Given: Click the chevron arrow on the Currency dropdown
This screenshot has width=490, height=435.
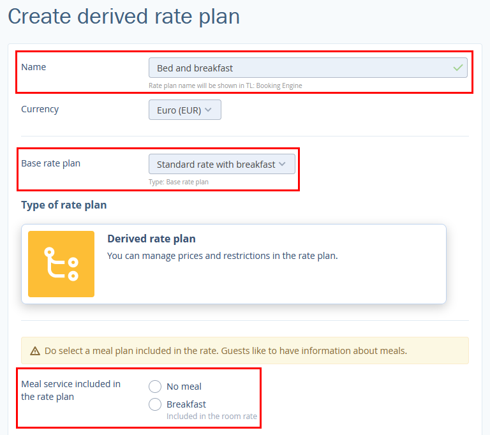Looking at the screenshot, I should 211,110.
